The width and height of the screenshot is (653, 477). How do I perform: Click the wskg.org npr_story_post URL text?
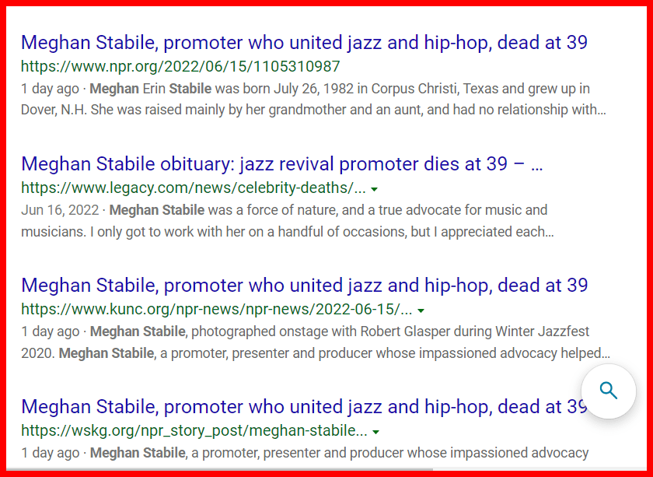[x=194, y=431]
